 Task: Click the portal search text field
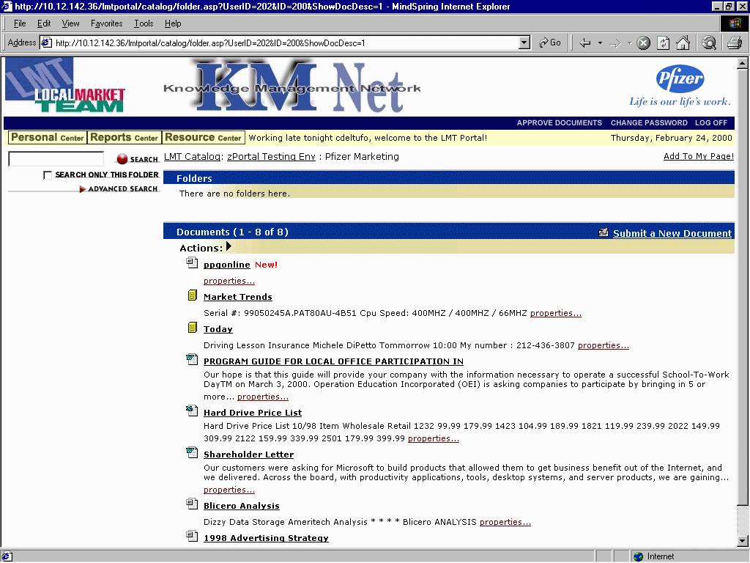(x=56, y=159)
